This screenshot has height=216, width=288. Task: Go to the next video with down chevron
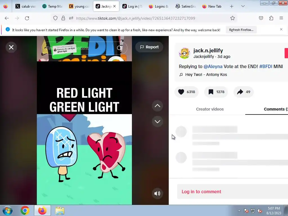(x=157, y=121)
